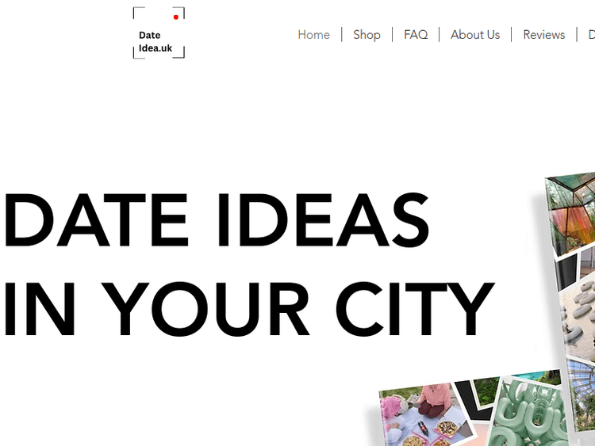Image resolution: width=595 pixels, height=446 pixels.
Task: Open the Reviews page
Action: [543, 35]
